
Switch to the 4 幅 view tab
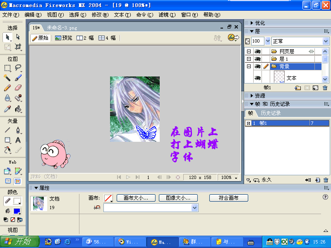click(107, 38)
